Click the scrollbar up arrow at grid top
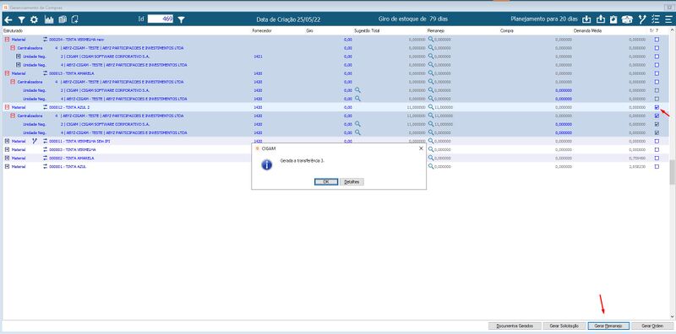The height and width of the screenshot is (334, 676). click(672, 30)
